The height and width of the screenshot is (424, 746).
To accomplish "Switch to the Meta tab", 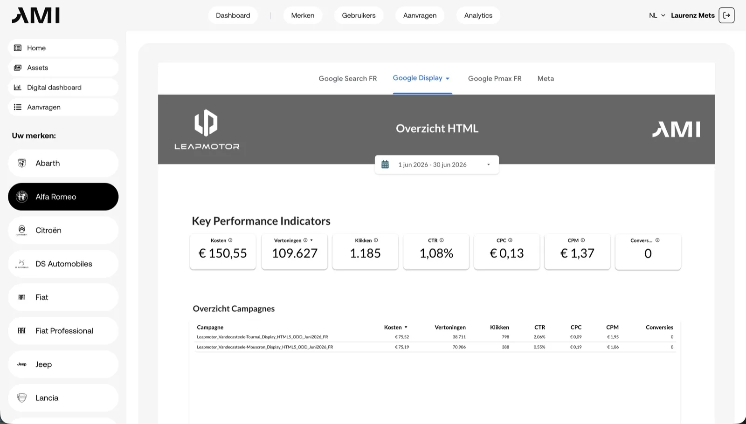I will (x=546, y=78).
